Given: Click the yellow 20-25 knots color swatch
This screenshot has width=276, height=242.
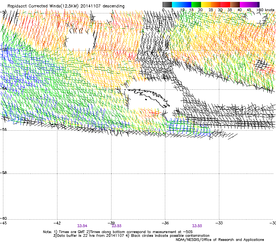Looking at the screenshot, I should [x=206, y=4].
